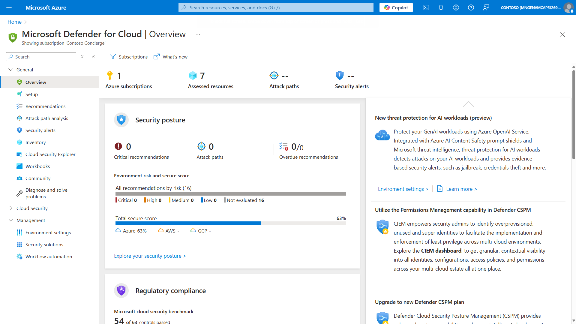Click the Assessed resources cube icon
This screenshot has width=576, height=324.
[193, 75]
